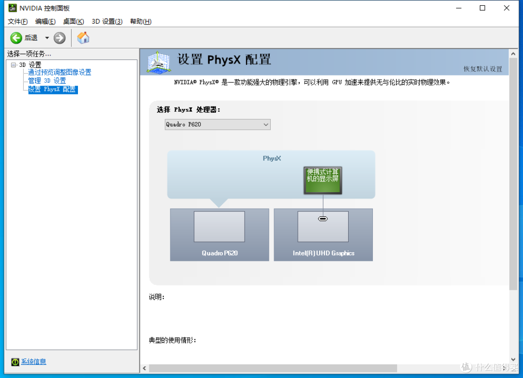This screenshot has height=378, width=523.
Task: Open the 系统信息 link
Action: point(34,362)
